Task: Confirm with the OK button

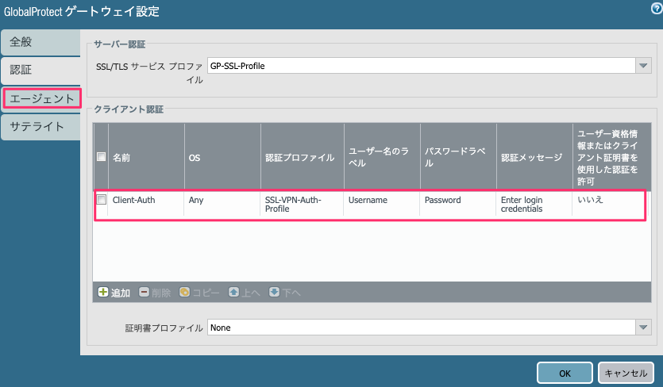Action: pyautogui.click(x=565, y=373)
